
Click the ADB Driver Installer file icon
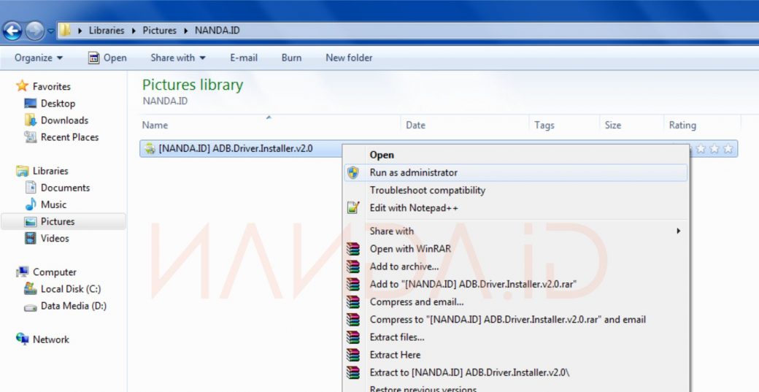tap(149, 149)
